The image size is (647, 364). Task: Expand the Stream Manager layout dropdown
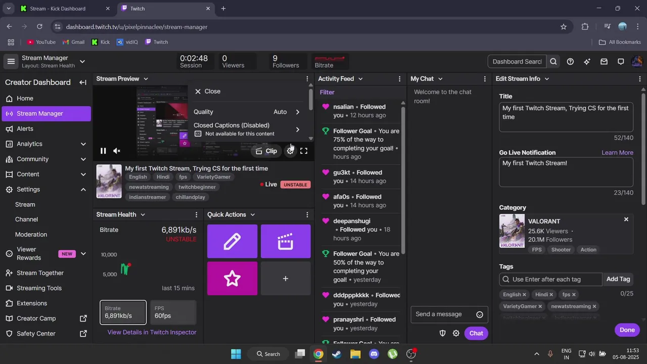click(x=82, y=62)
